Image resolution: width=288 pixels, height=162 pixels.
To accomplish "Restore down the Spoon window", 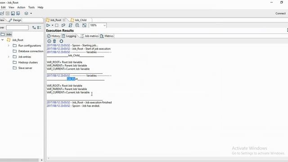I will [x=281, y=2].
